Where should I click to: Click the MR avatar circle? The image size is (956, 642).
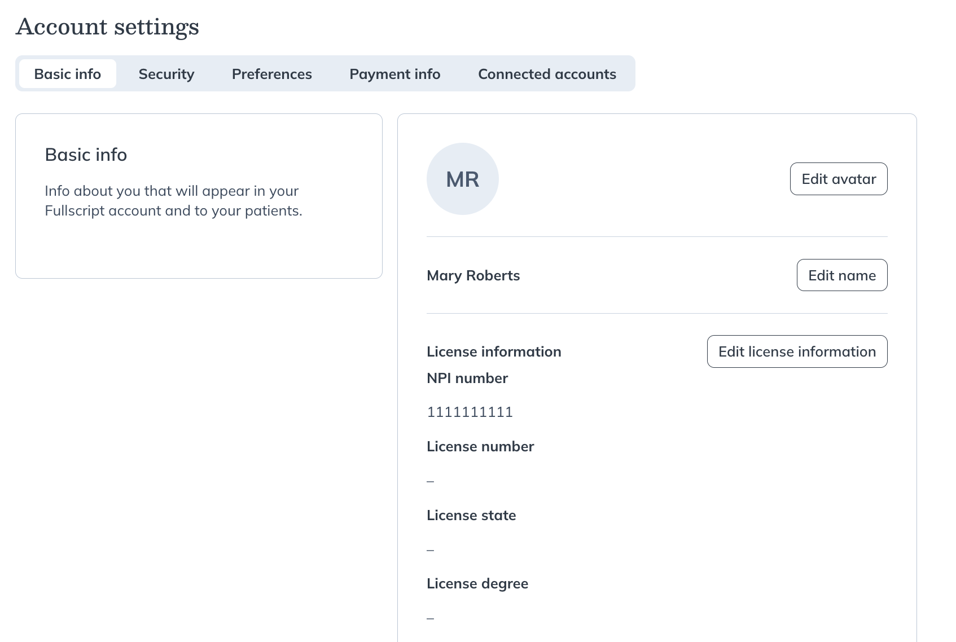pos(462,178)
